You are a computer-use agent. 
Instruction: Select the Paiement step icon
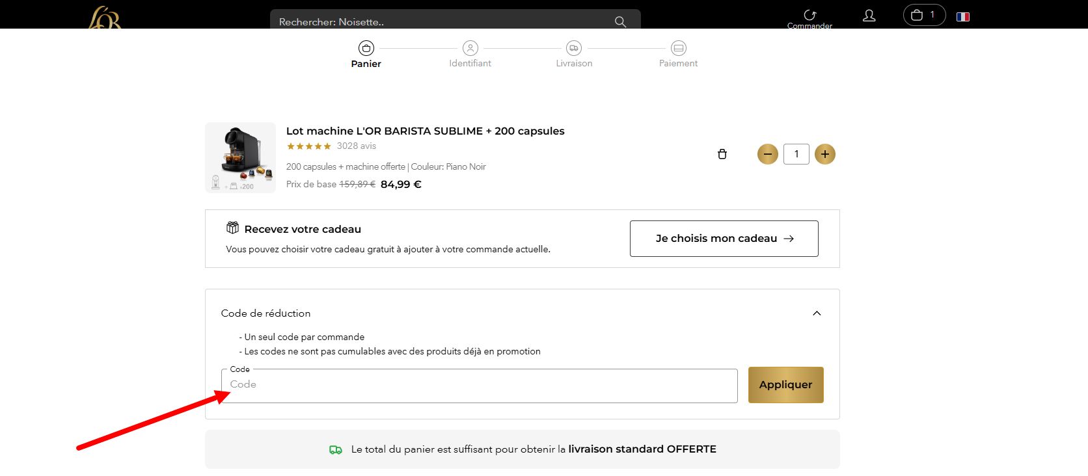coord(679,48)
